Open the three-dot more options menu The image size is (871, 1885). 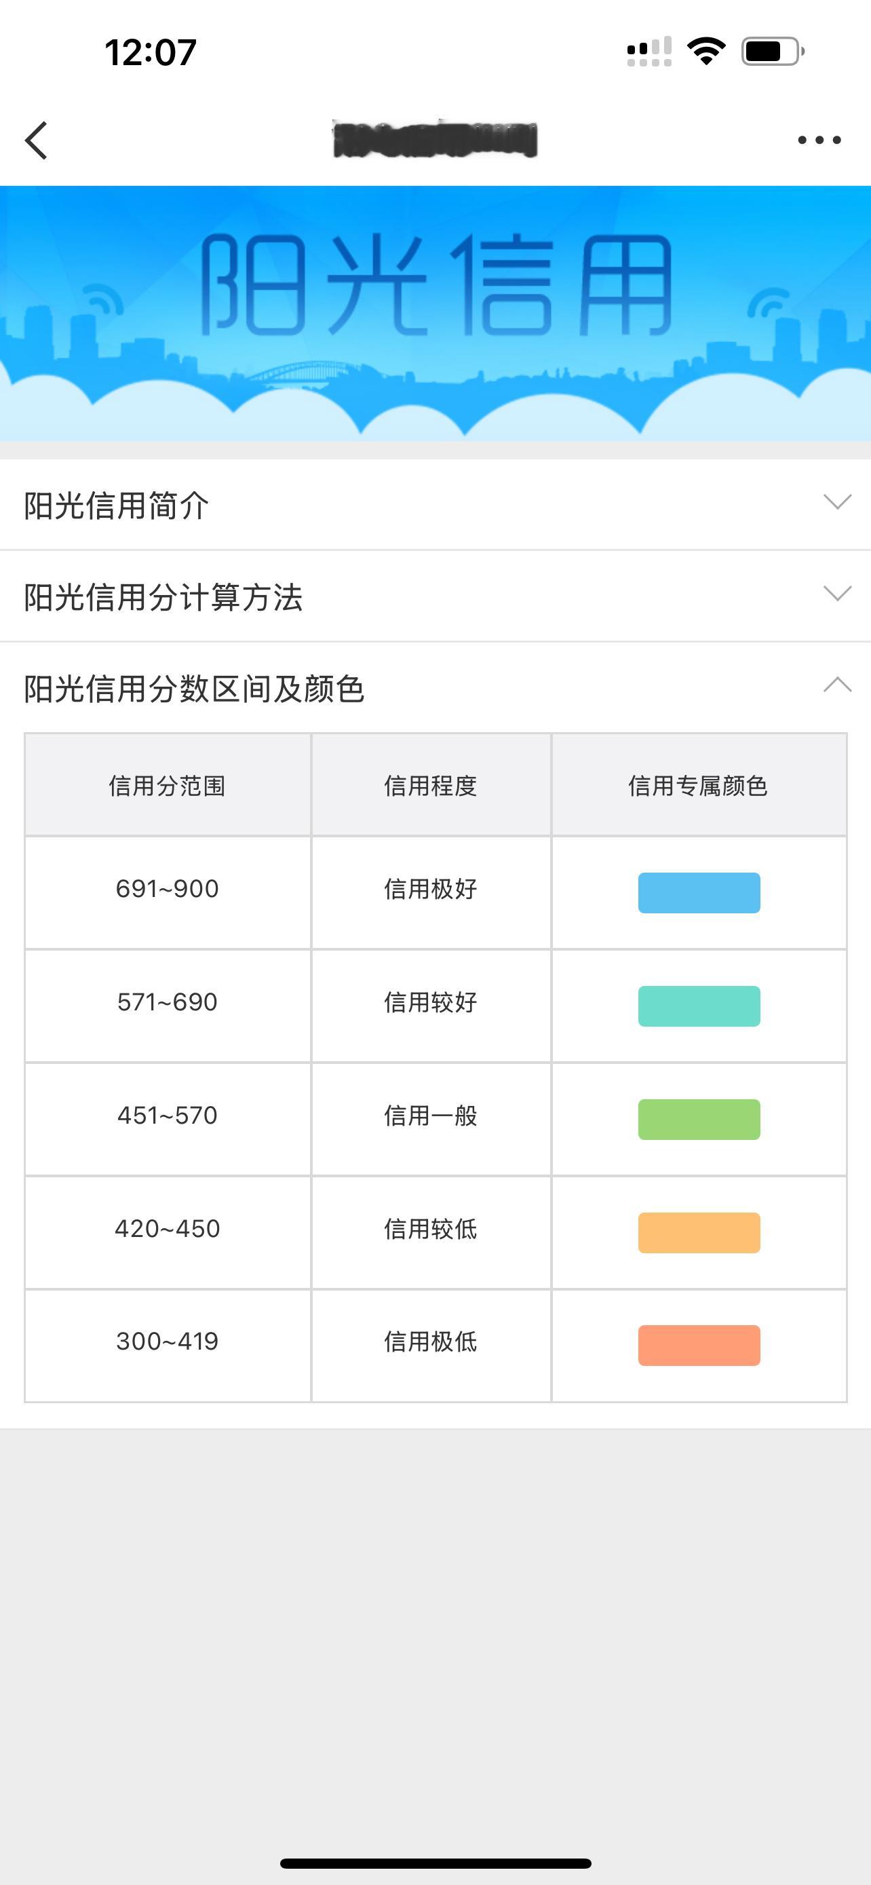[818, 140]
